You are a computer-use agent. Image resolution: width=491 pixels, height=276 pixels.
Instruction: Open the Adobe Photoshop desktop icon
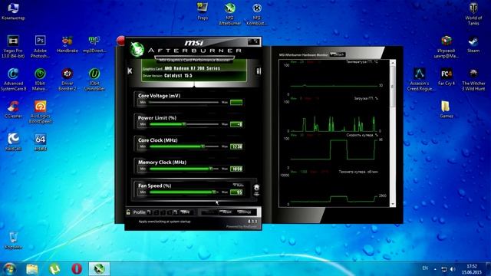(x=40, y=46)
